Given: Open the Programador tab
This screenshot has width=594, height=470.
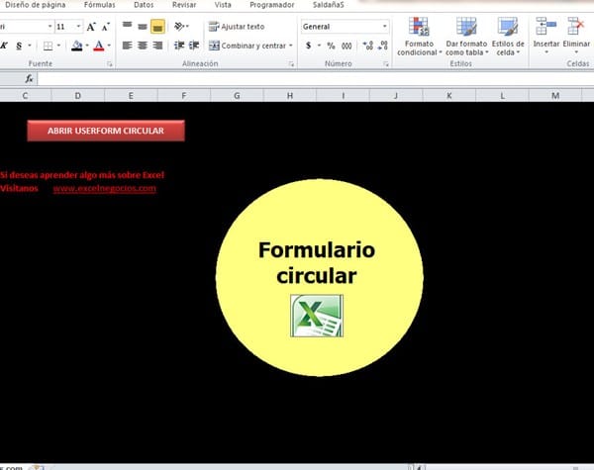Looking at the screenshot, I should [271, 5].
